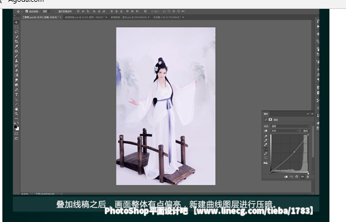Viewport: 346px width, 222px height.
Task: Pick the white point eyedropper in Curves
Action: [x=266, y=144]
